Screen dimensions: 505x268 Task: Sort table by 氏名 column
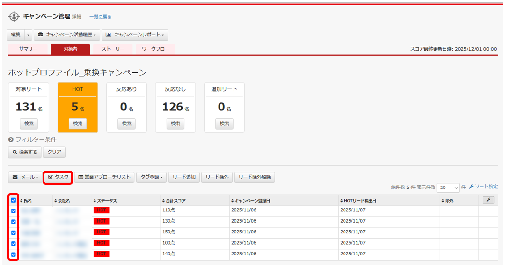tap(31, 201)
